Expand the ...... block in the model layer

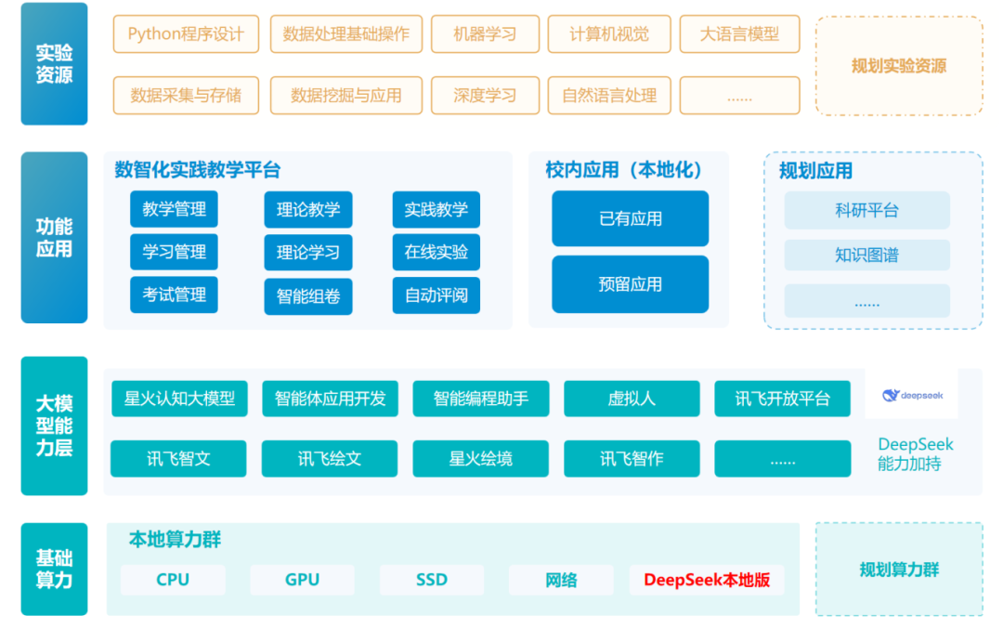[783, 458]
